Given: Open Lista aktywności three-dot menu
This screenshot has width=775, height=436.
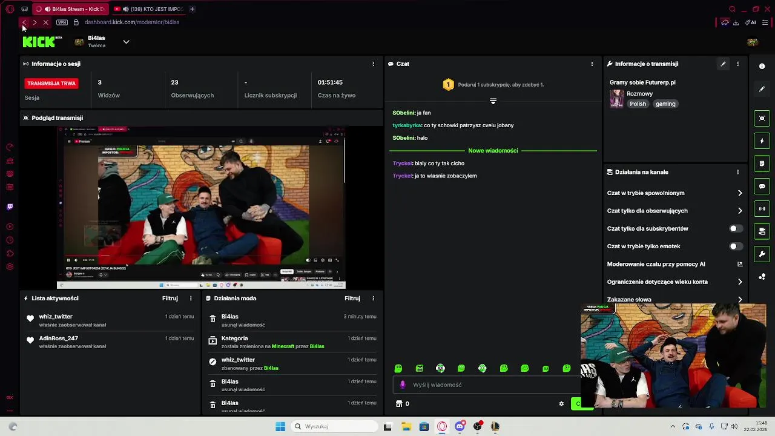Looking at the screenshot, I should [191, 299].
